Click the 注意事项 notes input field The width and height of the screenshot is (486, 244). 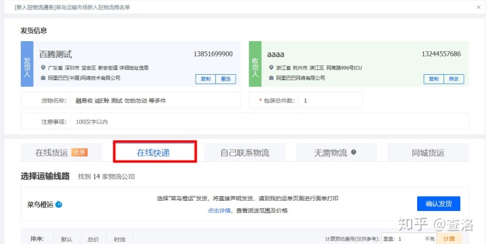[269, 121]
